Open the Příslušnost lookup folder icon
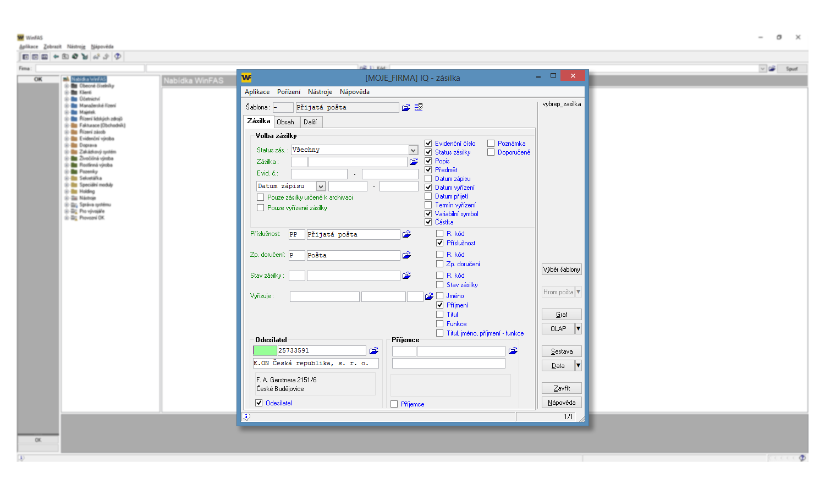This screenshot has height=495, width=825. tap(406, 234)
